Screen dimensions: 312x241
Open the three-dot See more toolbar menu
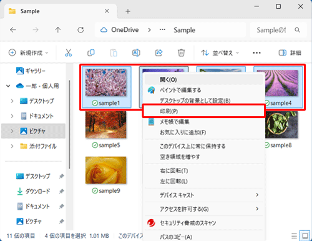(256, 53)
